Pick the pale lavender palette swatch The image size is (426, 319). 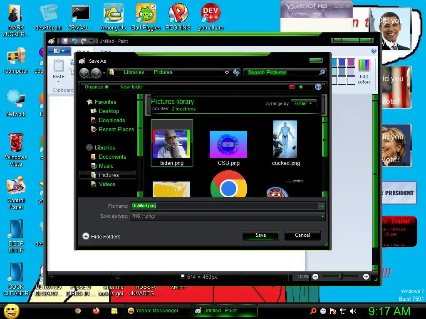pos(351,71)
